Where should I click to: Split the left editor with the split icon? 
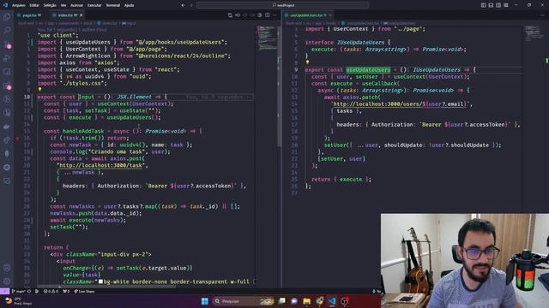[x=268, y=15]
